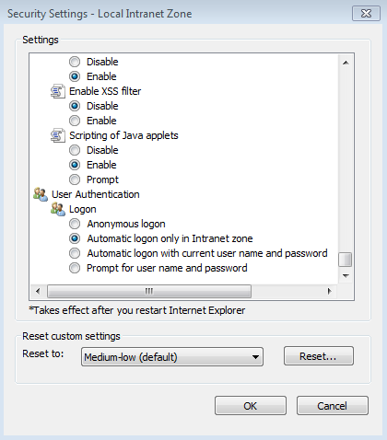Click the User Authentication users icon
The height and width of the screenshot is (440, 387).
pyautogui.click(x=41, y=194)
